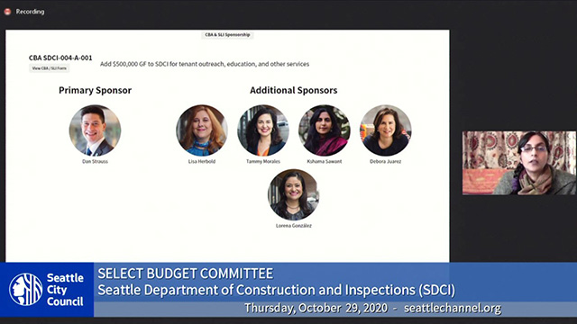
Task: Click Tammy Morales's portrait photo
Action: coord(263,130)
